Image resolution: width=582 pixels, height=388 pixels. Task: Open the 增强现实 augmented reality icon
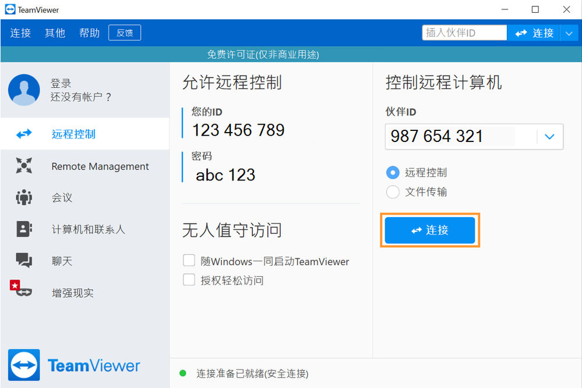pos(21,289)
